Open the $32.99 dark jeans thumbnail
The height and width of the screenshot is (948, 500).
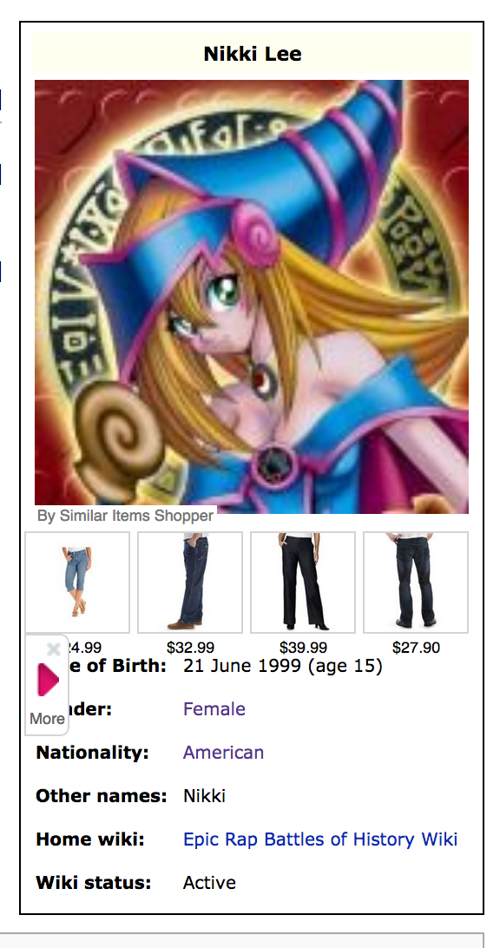pyautogui.click(x=190, y=583)
